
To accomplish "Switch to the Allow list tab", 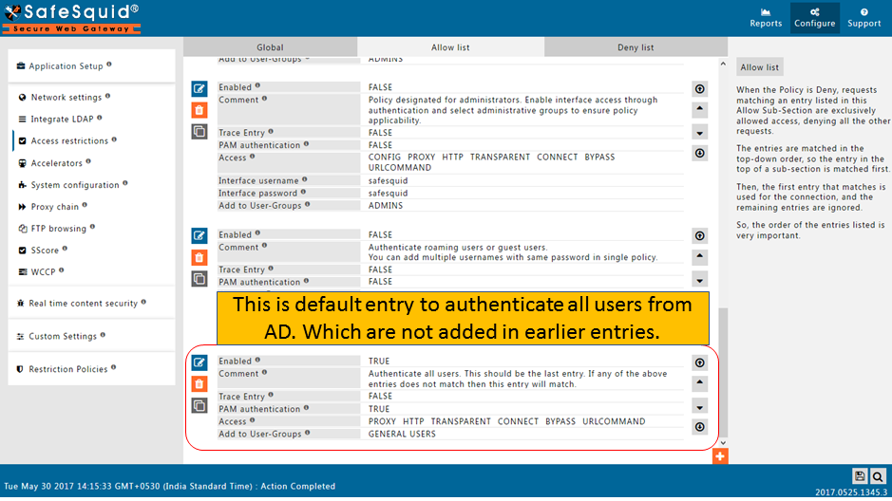I will [x=450, y=47].
